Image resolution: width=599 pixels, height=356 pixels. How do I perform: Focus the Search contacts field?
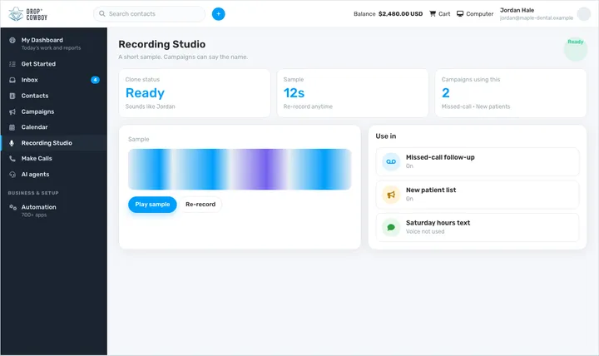[x=150, y=14]
